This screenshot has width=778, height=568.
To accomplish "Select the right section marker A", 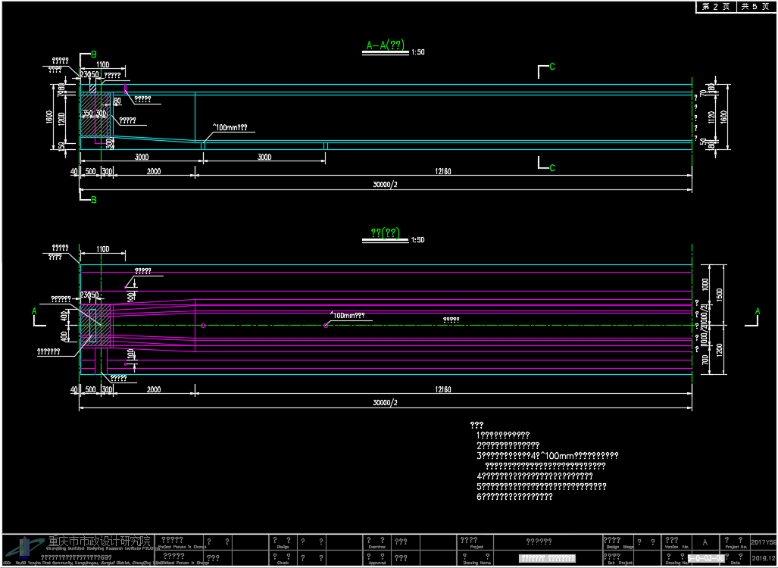I will 757,311.
